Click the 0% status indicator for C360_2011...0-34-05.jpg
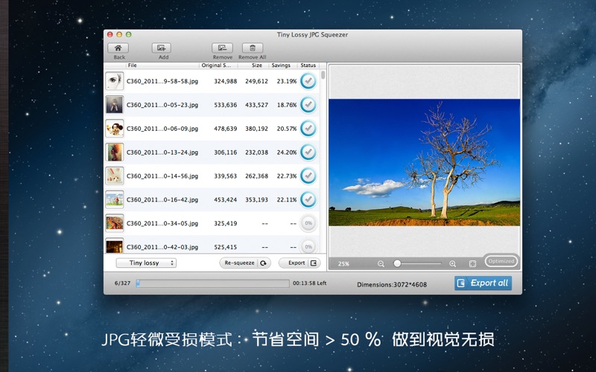This screenshot has height=372, width=596. click(x=308, y=223)
